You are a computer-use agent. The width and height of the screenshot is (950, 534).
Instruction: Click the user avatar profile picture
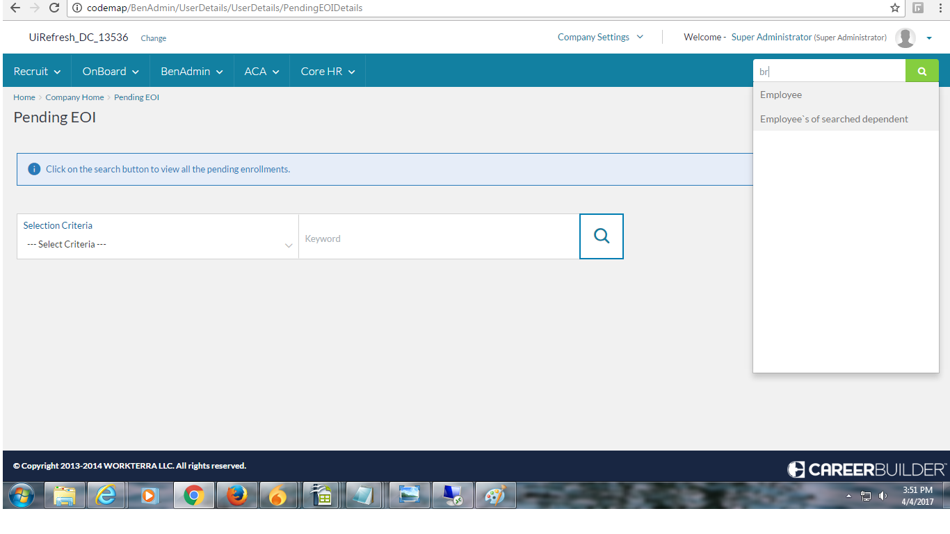point(905,38)
